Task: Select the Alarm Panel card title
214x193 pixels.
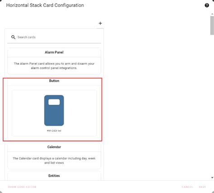Action: click(x=54, y=52)
